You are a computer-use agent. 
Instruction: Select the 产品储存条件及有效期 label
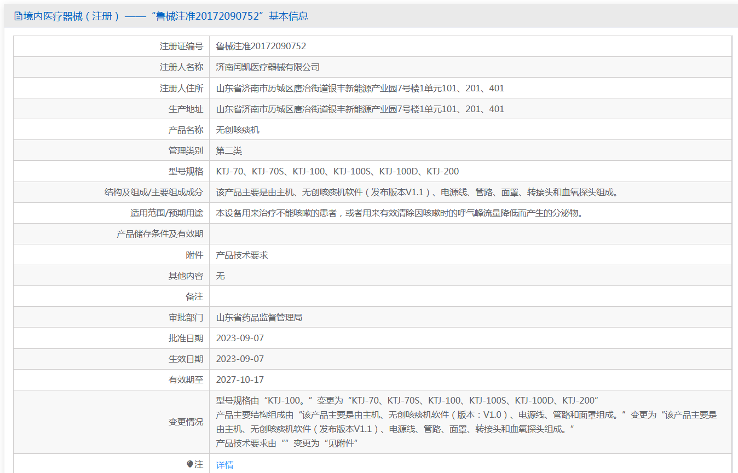(160, 234)
